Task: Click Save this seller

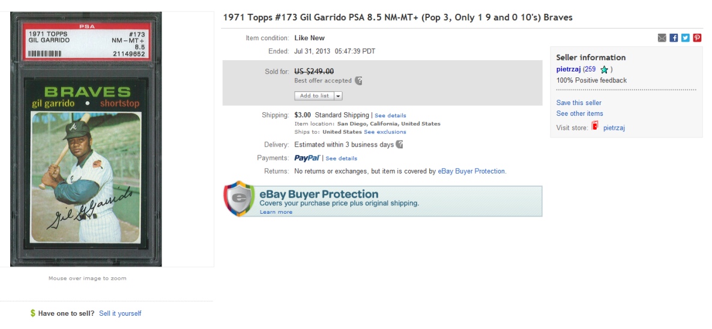Action: 579,103
